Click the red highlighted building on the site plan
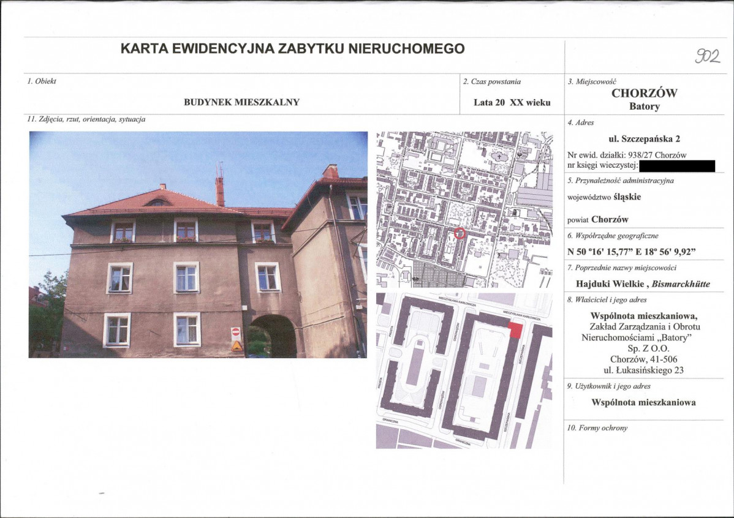The width and height of the screenshot is (734, 518). click(x=515, y=330)
